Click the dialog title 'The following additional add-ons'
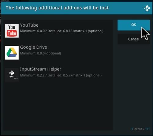The height and width of the screenshot is (136, 153). coord(57,8)
